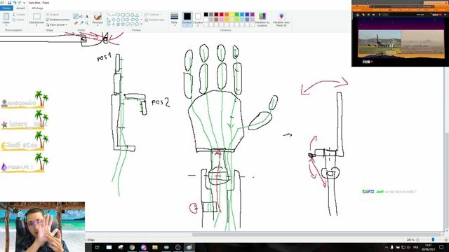This screenshot has width=449, height=252.
Task: Open the Contour outline dropdown
Action: pyautogui.click(x=153, y=14)
